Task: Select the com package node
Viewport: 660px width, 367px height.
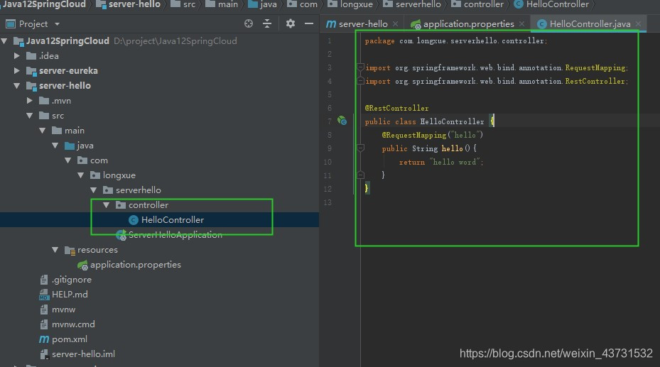Action: 99,160
